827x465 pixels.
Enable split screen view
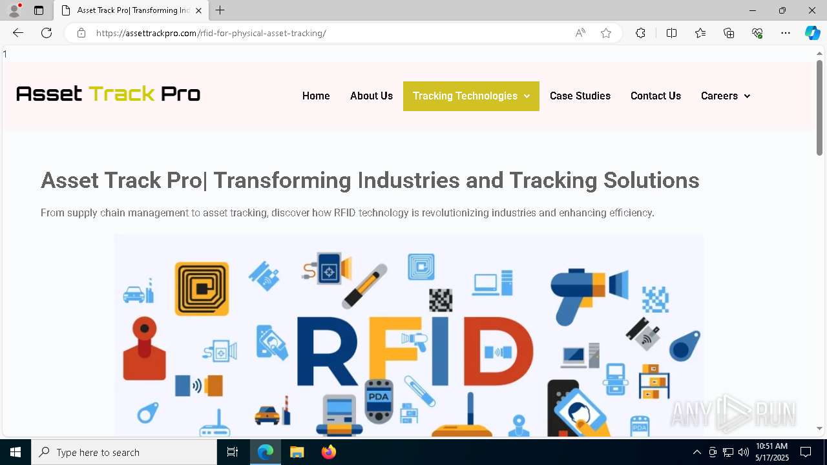tap(671, 33)
